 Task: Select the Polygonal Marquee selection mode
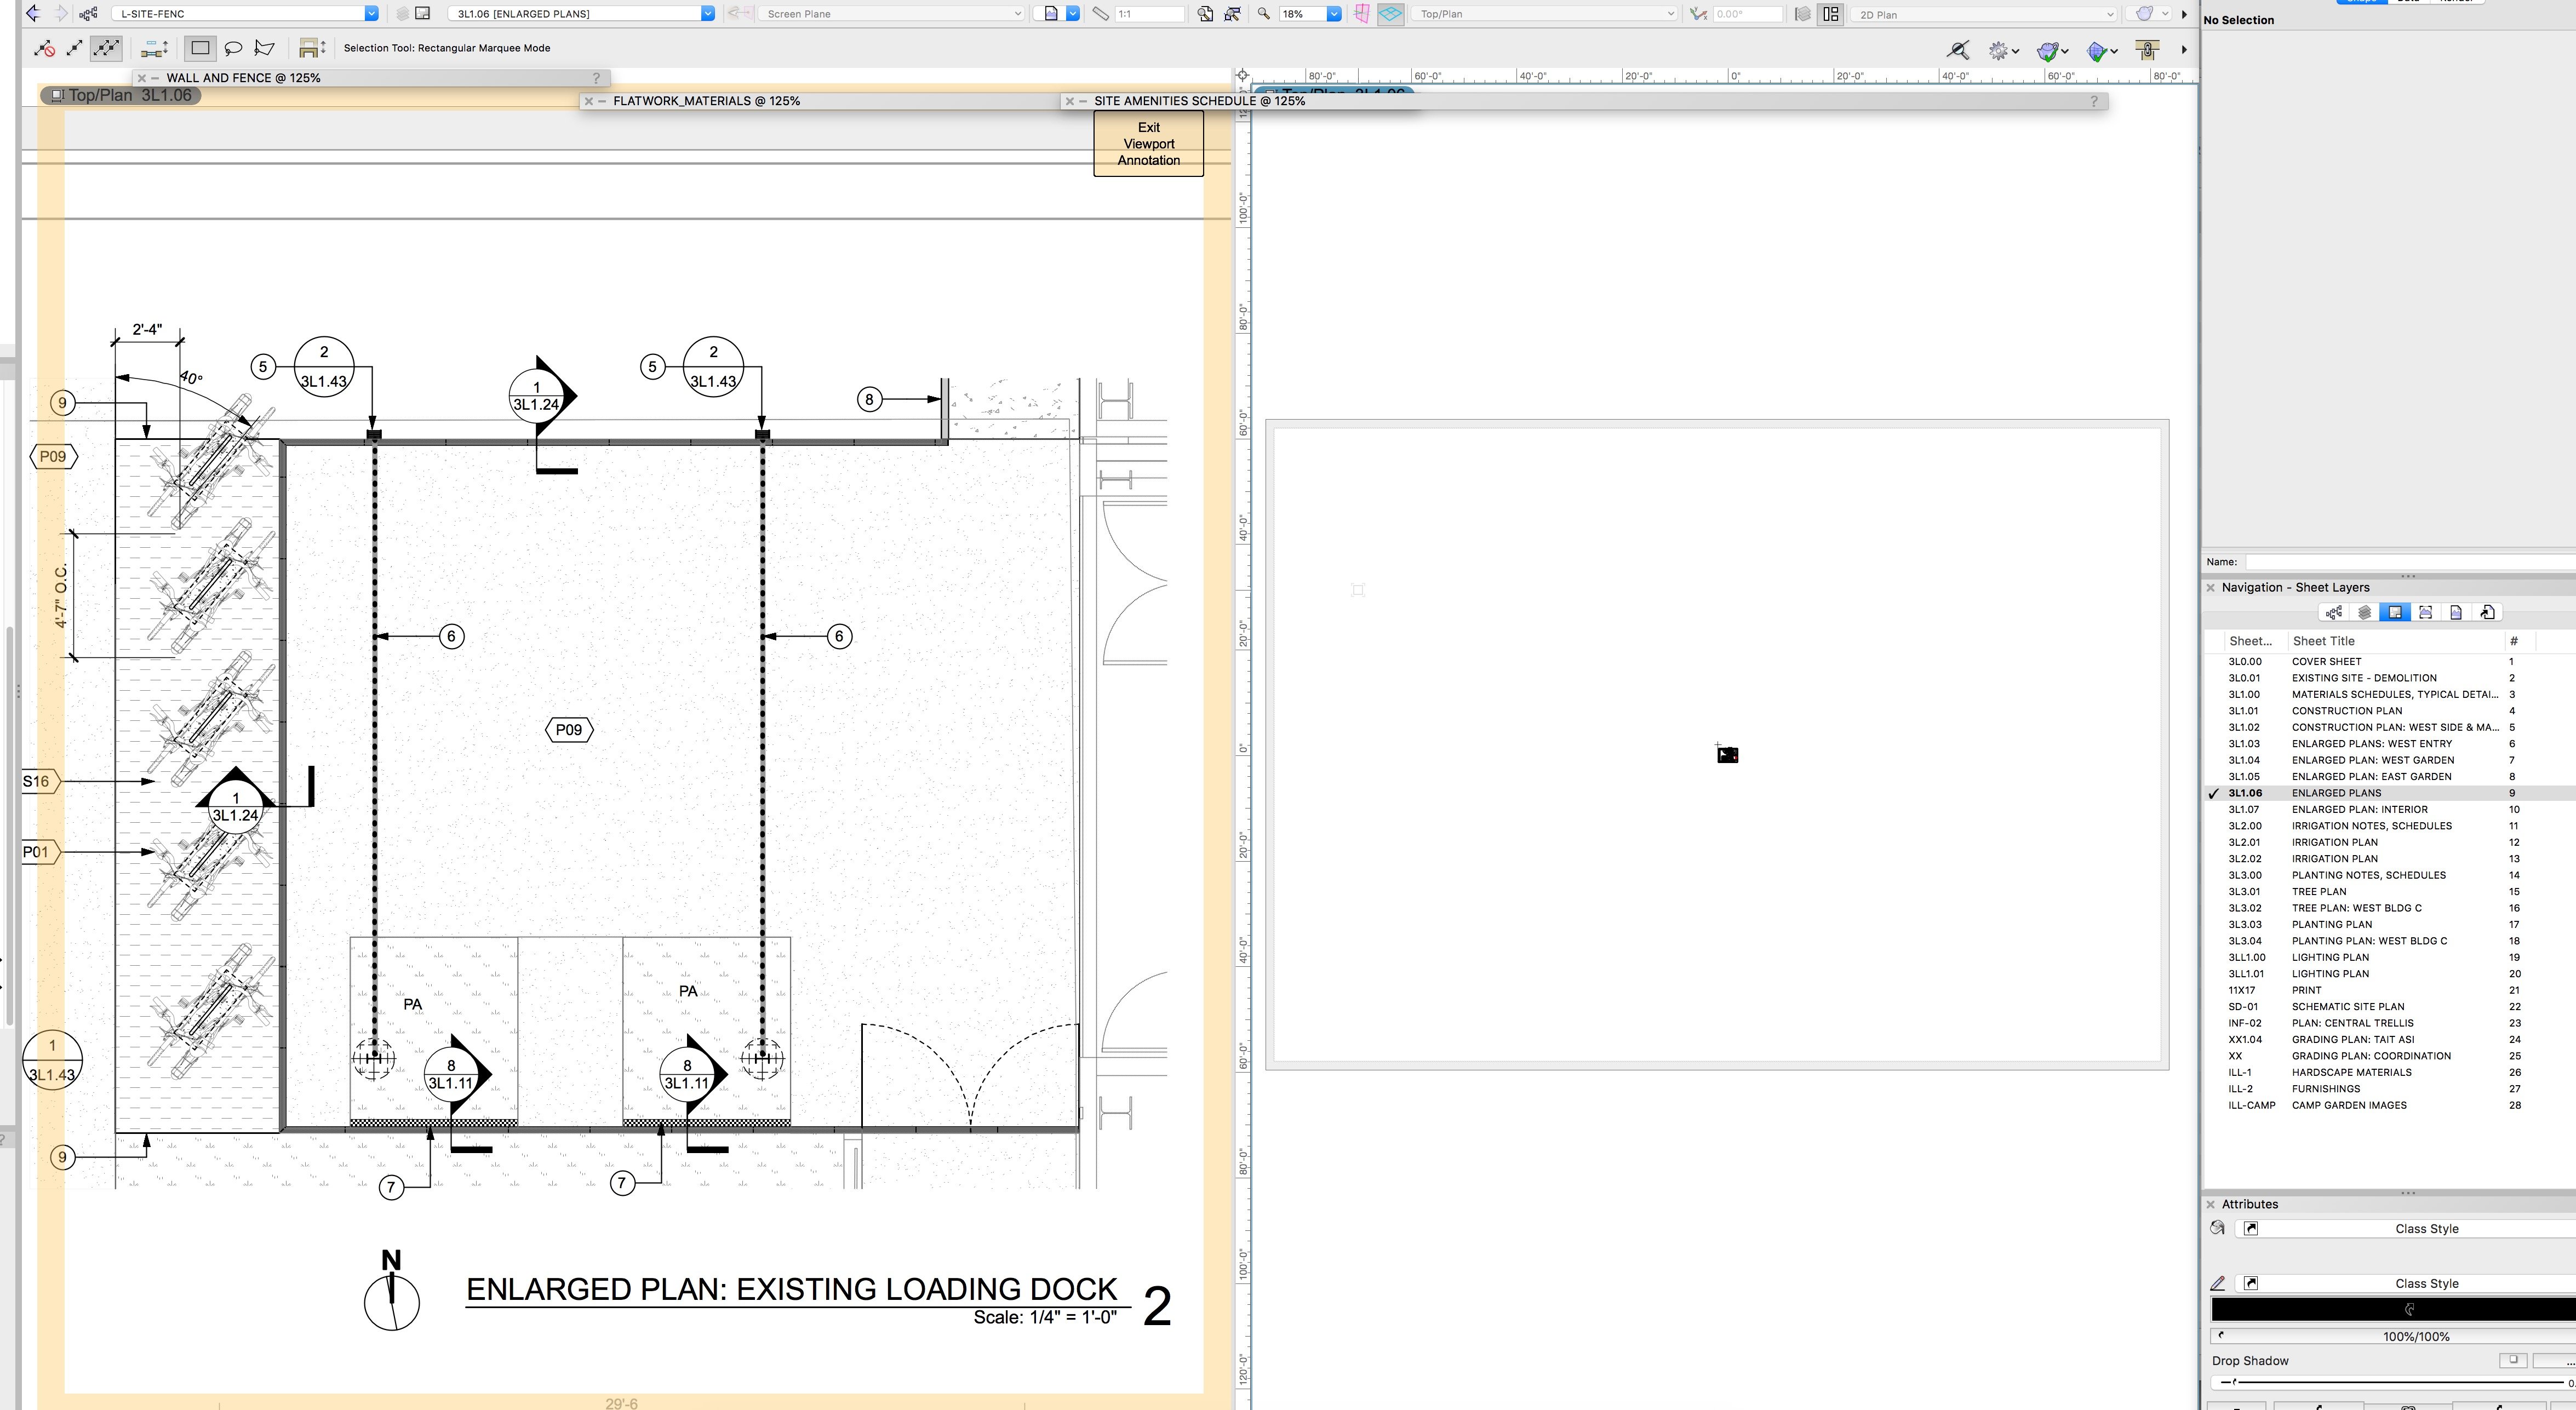(x=265, y=48)
